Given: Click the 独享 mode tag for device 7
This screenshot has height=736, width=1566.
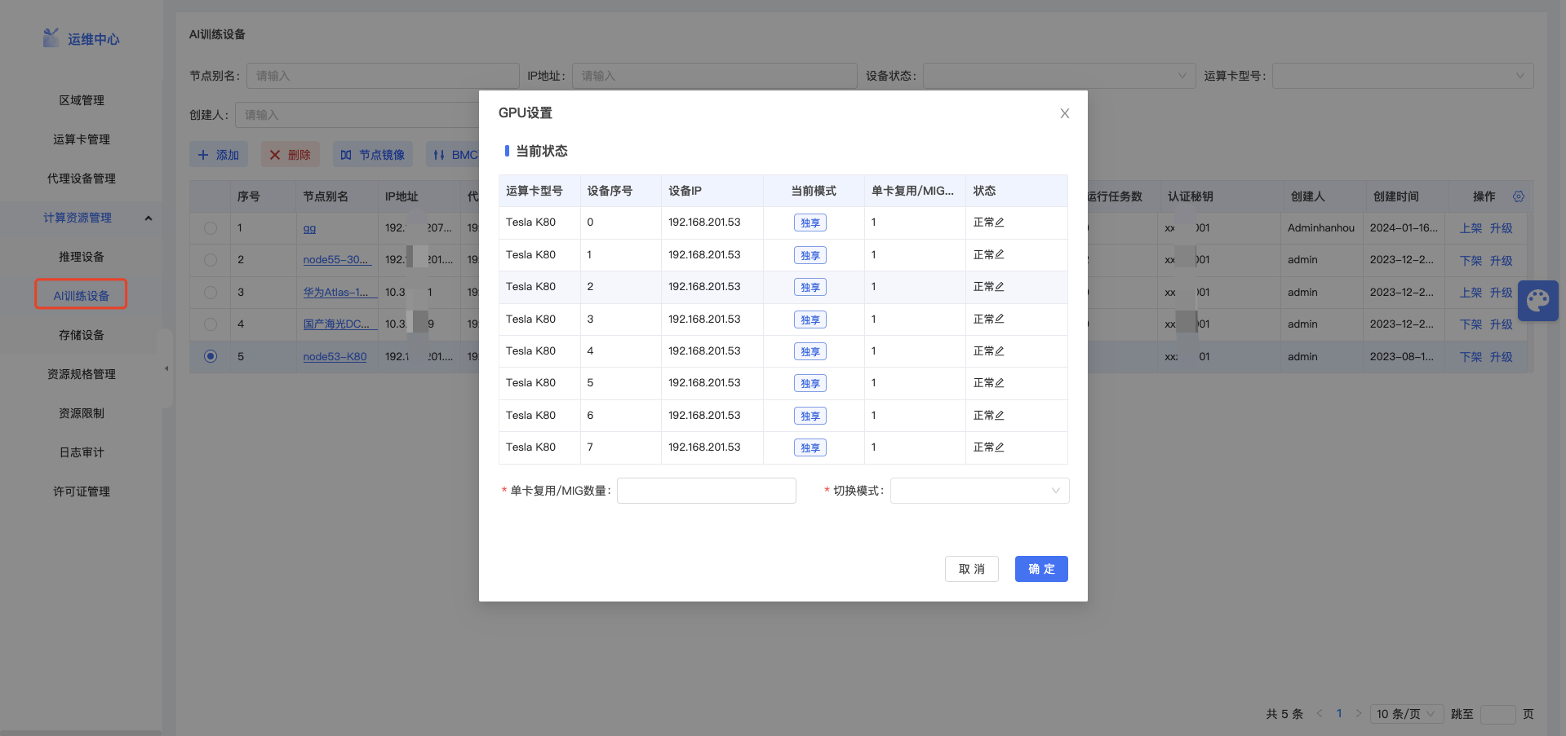Looking at the screenshot, I should (x=810, y=447).
